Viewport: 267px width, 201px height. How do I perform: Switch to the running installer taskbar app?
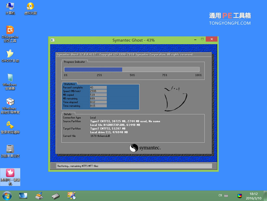click(72, 196)
